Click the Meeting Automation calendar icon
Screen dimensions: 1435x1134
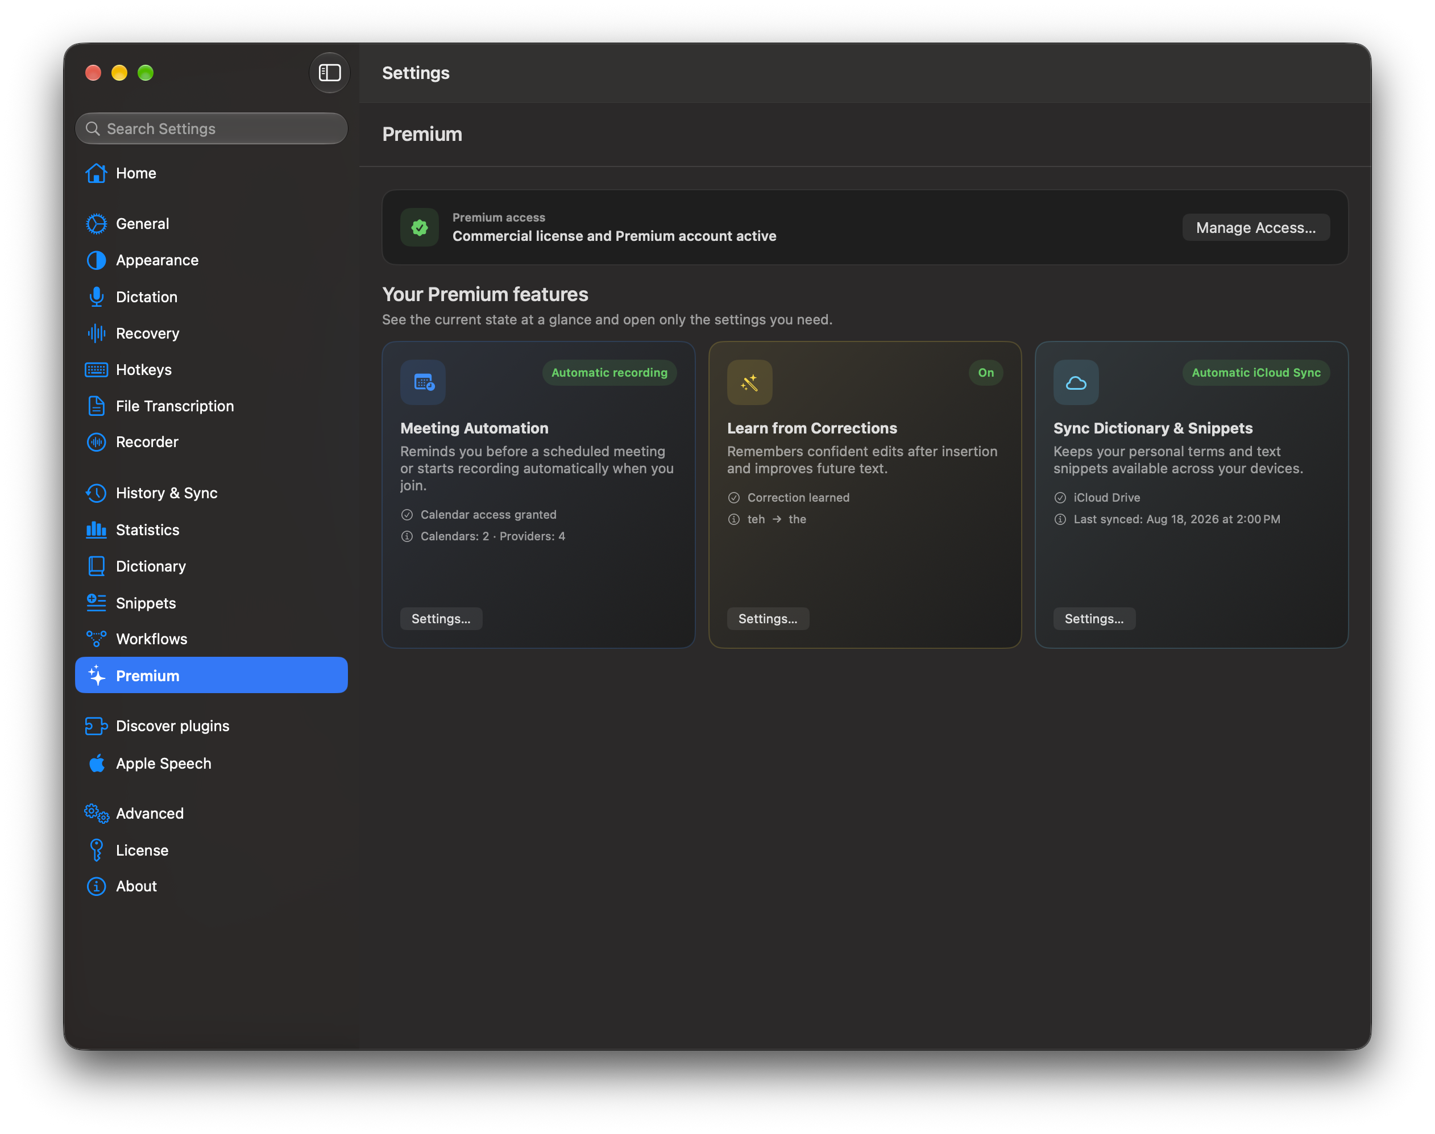tap(423, 382)
